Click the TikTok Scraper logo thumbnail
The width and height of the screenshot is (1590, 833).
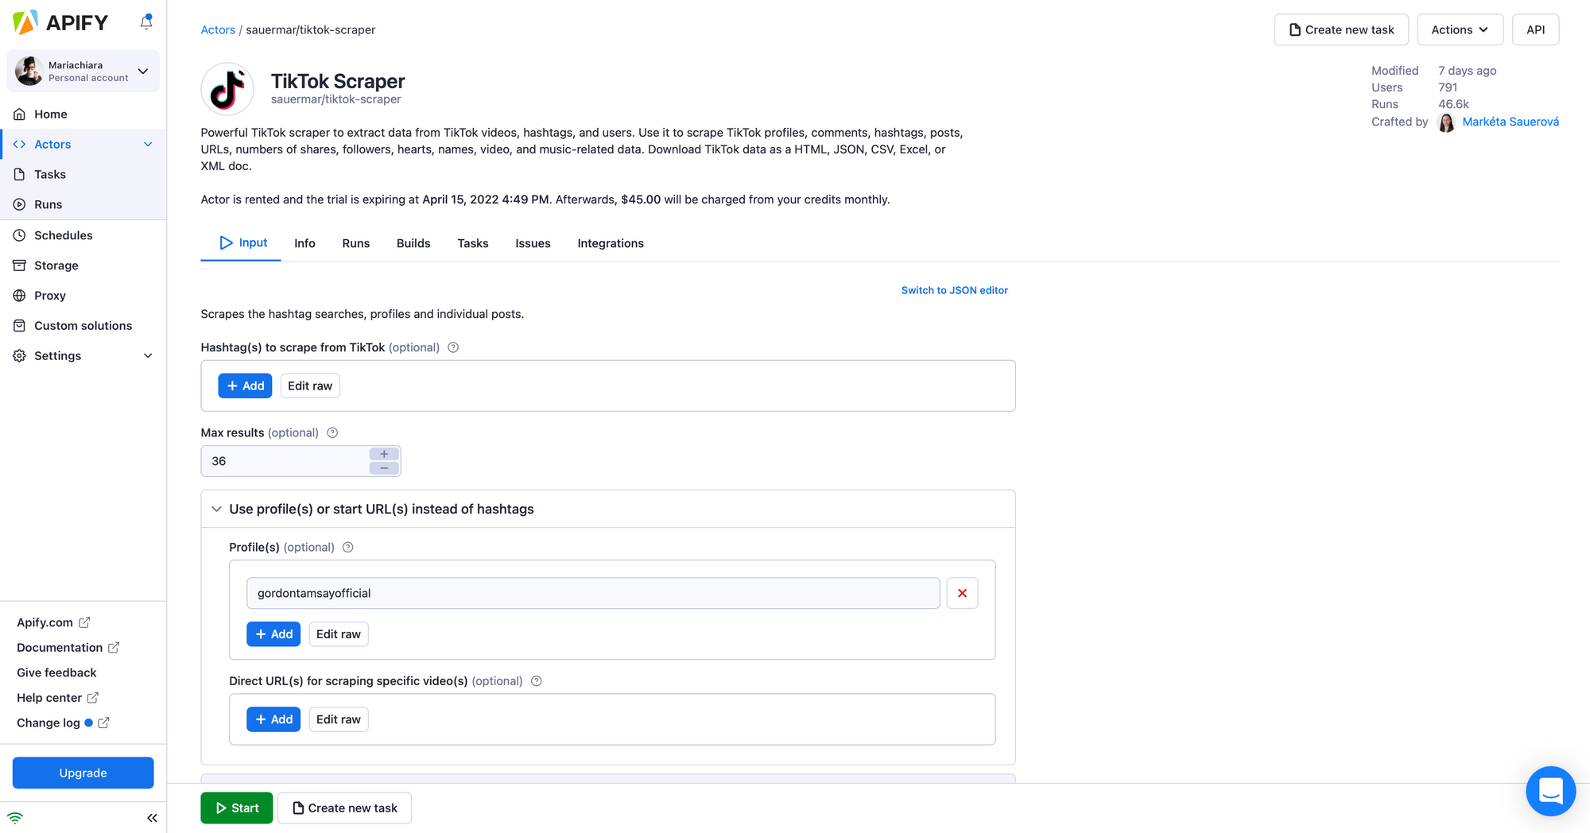pos(227,89)
